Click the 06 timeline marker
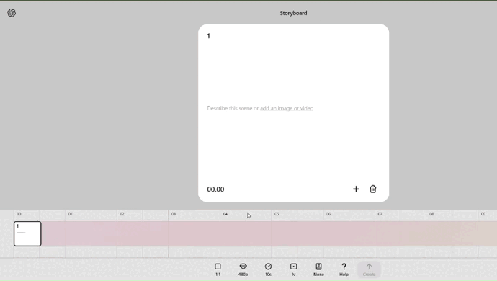 (328, 214)
